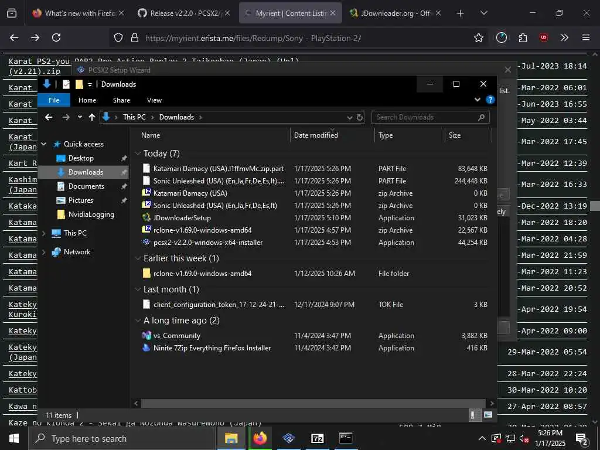Viewport: 600px width, 450px height.
Task: Expand the This PC tree node
Action: 43,233
